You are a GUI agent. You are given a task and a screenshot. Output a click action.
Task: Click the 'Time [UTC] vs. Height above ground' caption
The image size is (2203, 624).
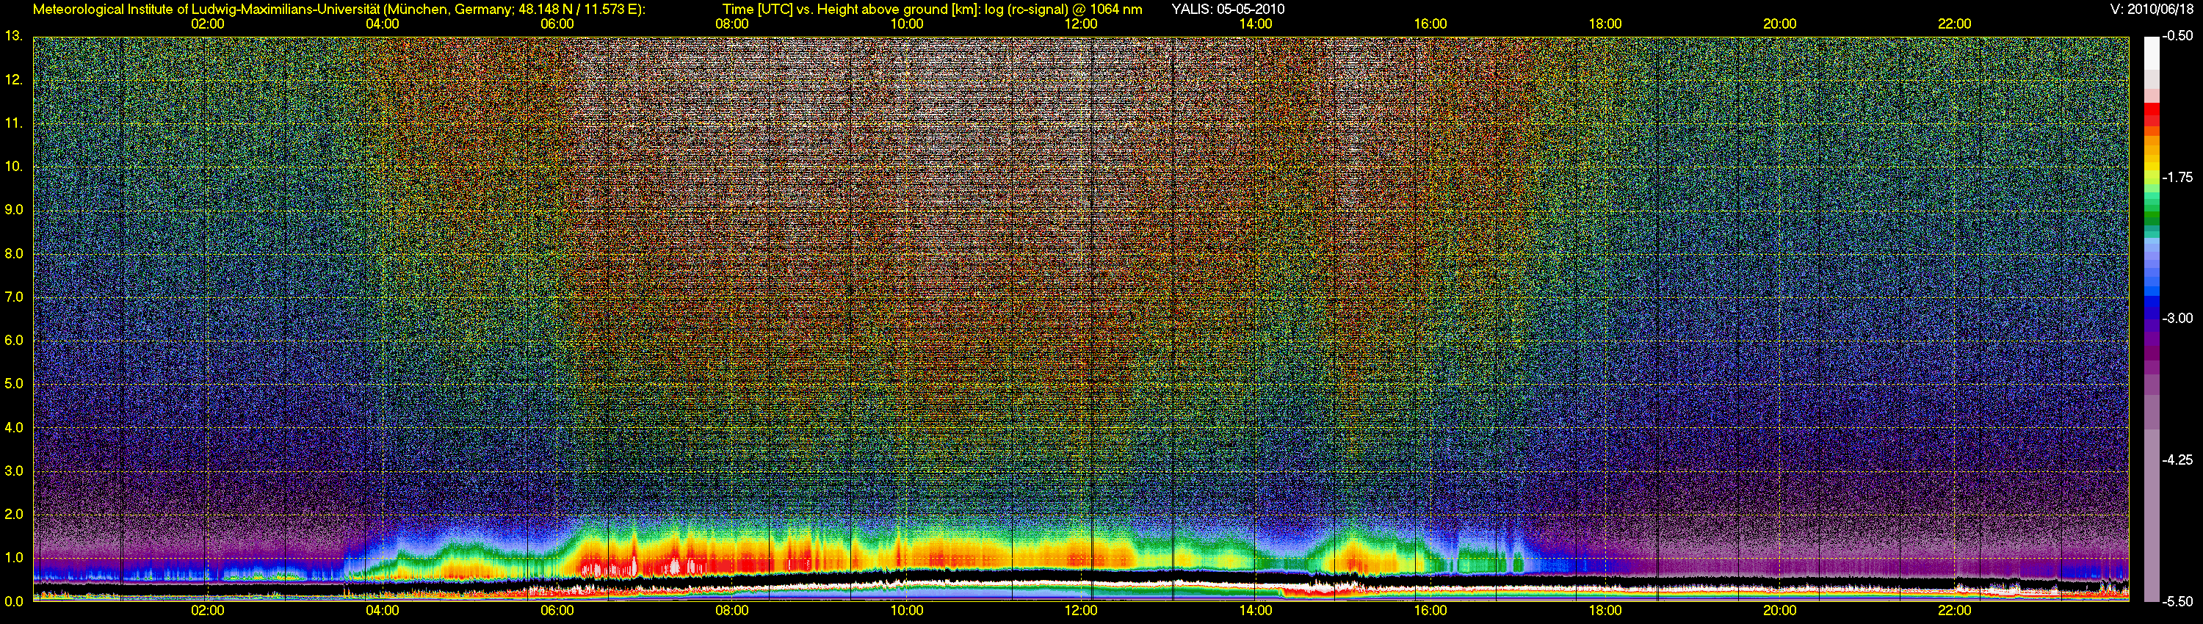[836, 10]
